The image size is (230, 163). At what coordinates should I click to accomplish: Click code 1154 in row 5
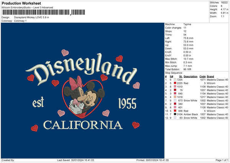(203, 93)
